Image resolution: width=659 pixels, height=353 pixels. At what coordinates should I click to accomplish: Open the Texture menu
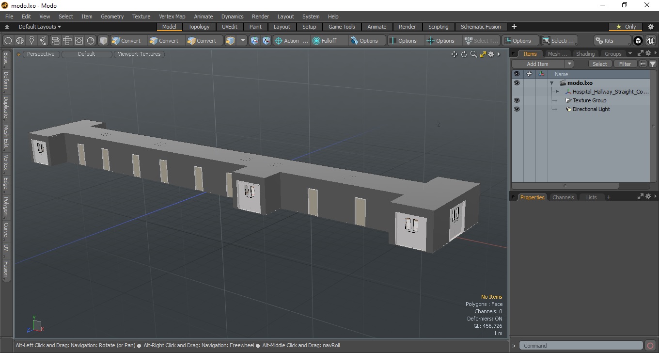141,16
